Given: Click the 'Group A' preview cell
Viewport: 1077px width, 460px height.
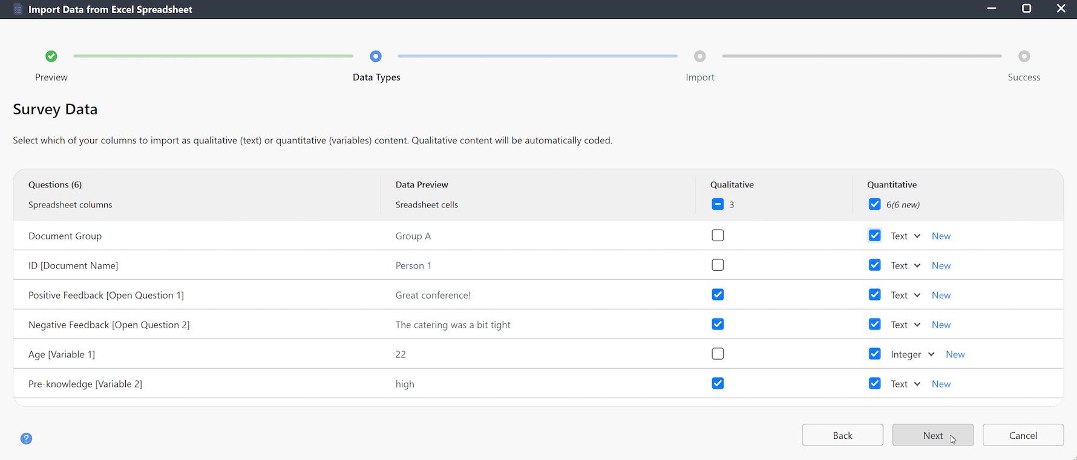Looking at the screenshot, I should coord(413,236).
